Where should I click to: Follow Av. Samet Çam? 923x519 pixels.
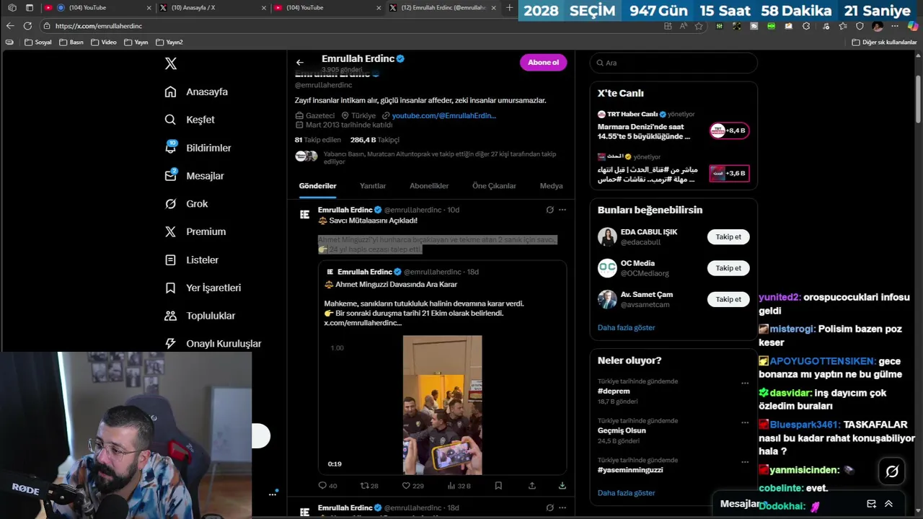pyautogui.click(x=728, y=299)
